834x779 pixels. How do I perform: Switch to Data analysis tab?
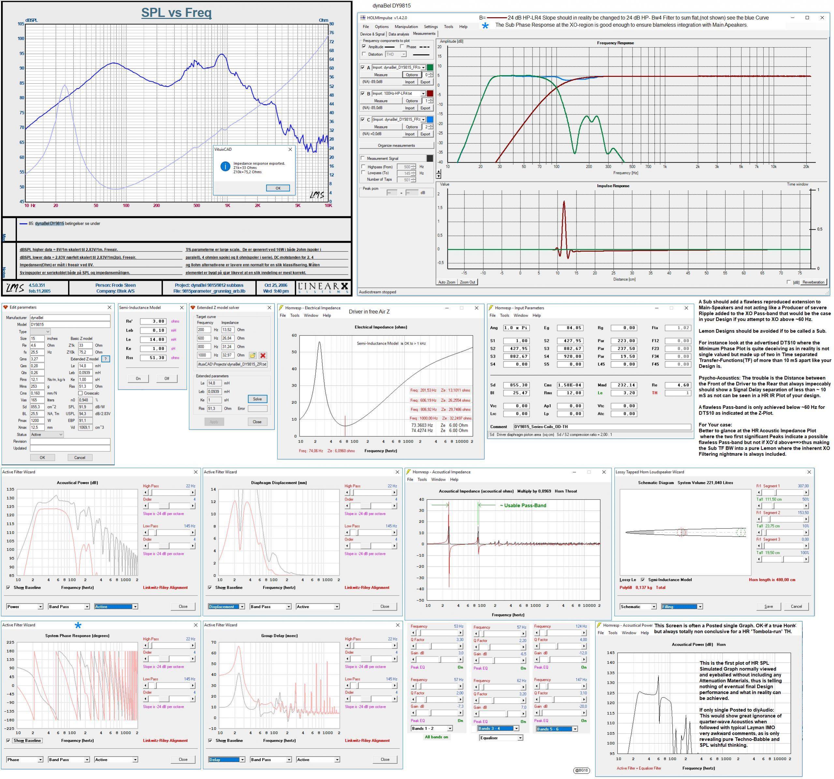click(x=399, y=34)
